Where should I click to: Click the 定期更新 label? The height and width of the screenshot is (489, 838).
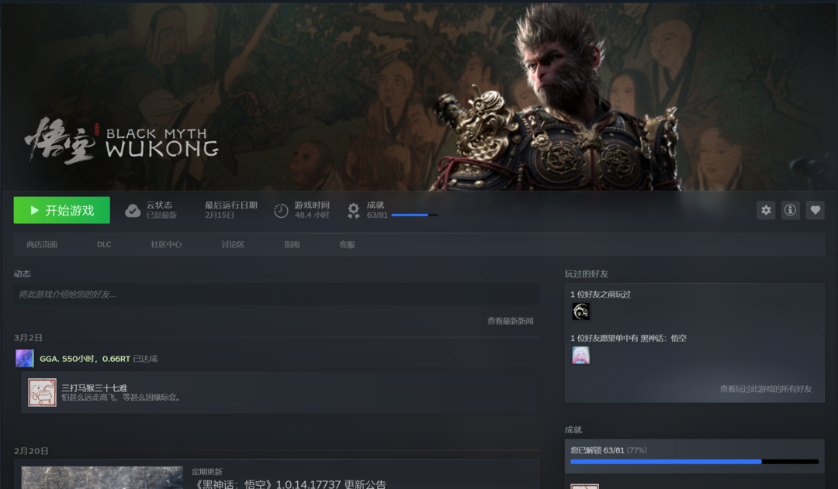(x=207, y=471)
